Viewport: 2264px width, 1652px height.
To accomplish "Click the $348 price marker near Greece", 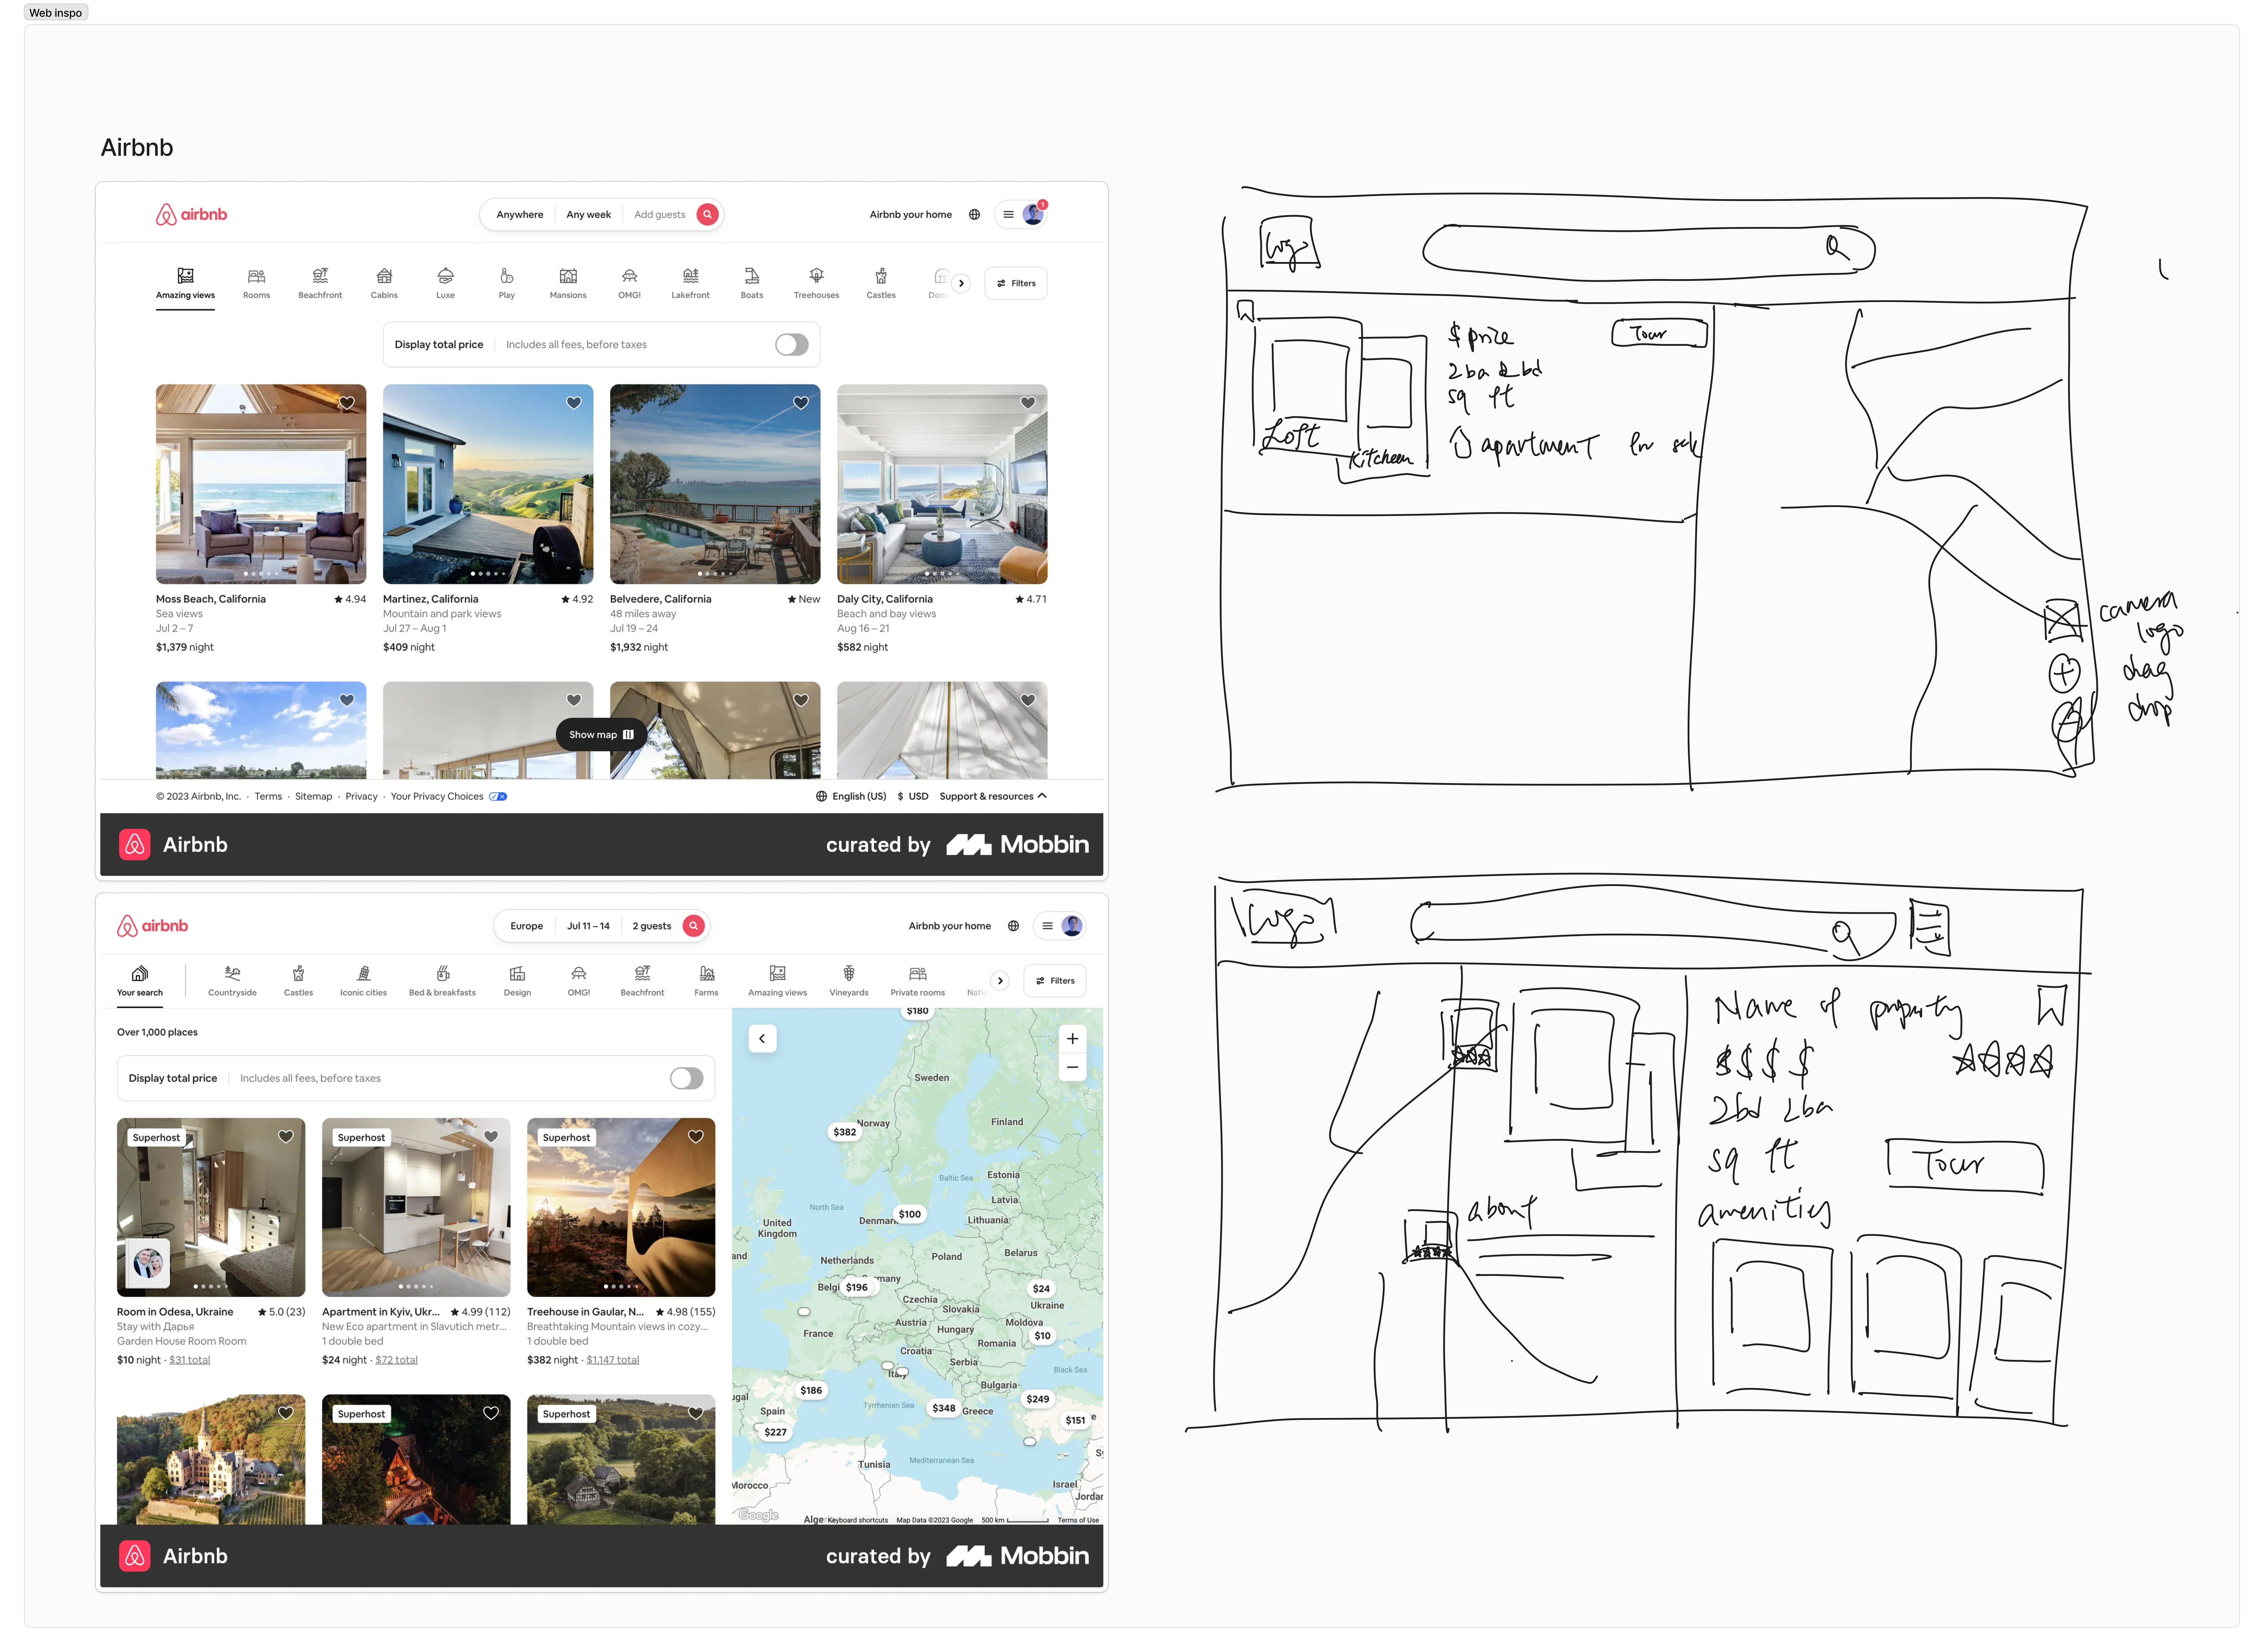I will tap(943, 1408).
